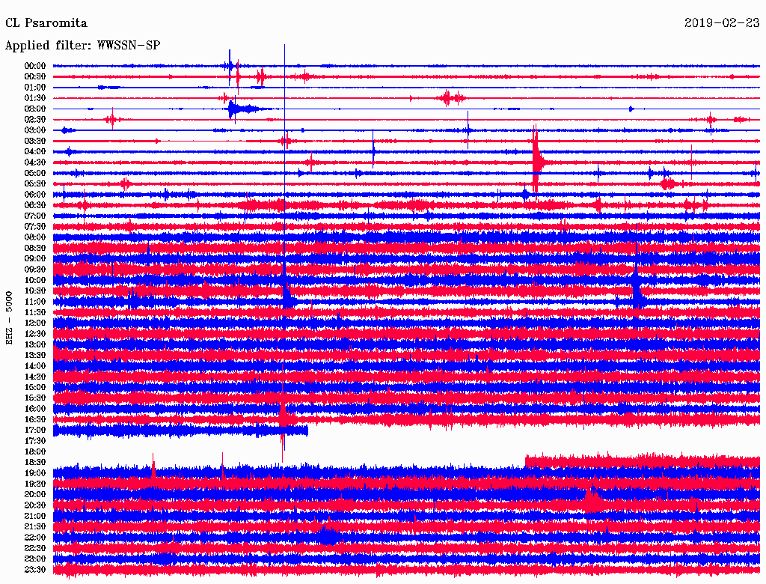766x584 pixels.
Task: Click the station title 'CL Psaromita'
Action: pyautogui.click(x=46, y=23)
